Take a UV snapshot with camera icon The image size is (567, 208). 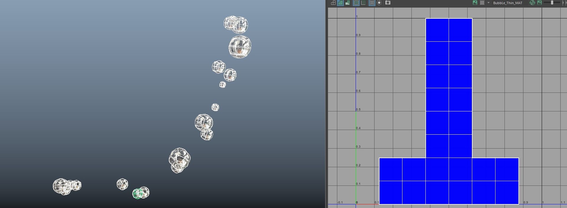pyautogui.click(x=388, y=3)
